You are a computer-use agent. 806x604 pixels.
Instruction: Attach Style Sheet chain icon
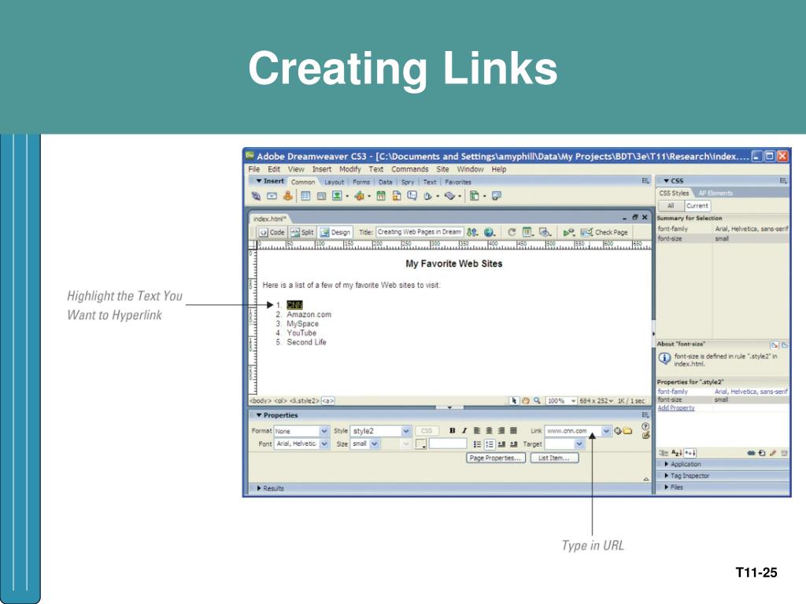click(x=751, y=453)
